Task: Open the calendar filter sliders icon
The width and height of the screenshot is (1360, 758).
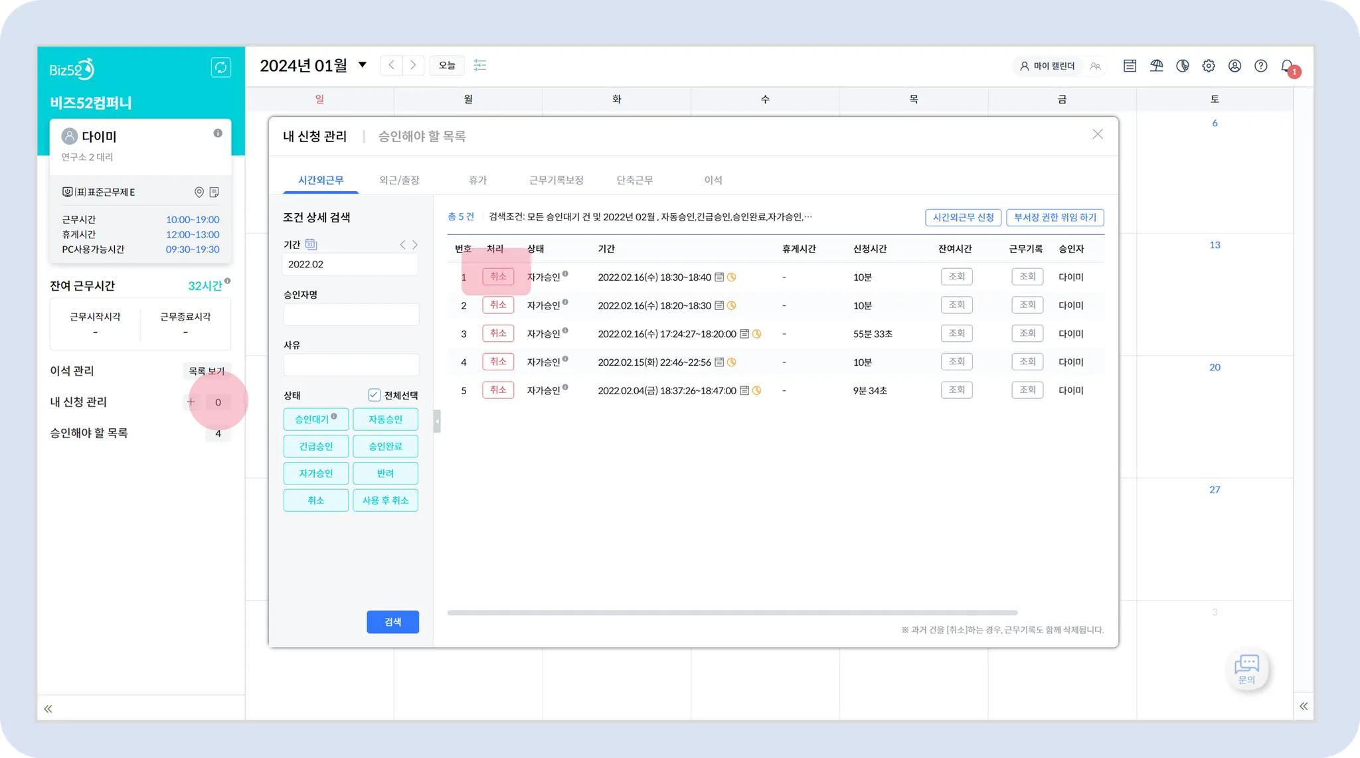Action: [479, 65]
